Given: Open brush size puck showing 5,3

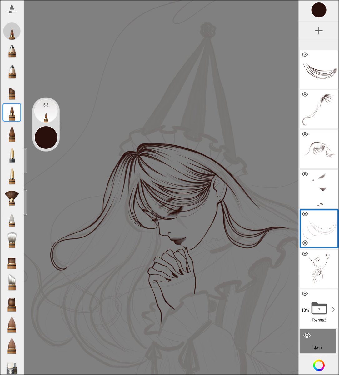Looking at the screenshot, I should coord(46,112).
